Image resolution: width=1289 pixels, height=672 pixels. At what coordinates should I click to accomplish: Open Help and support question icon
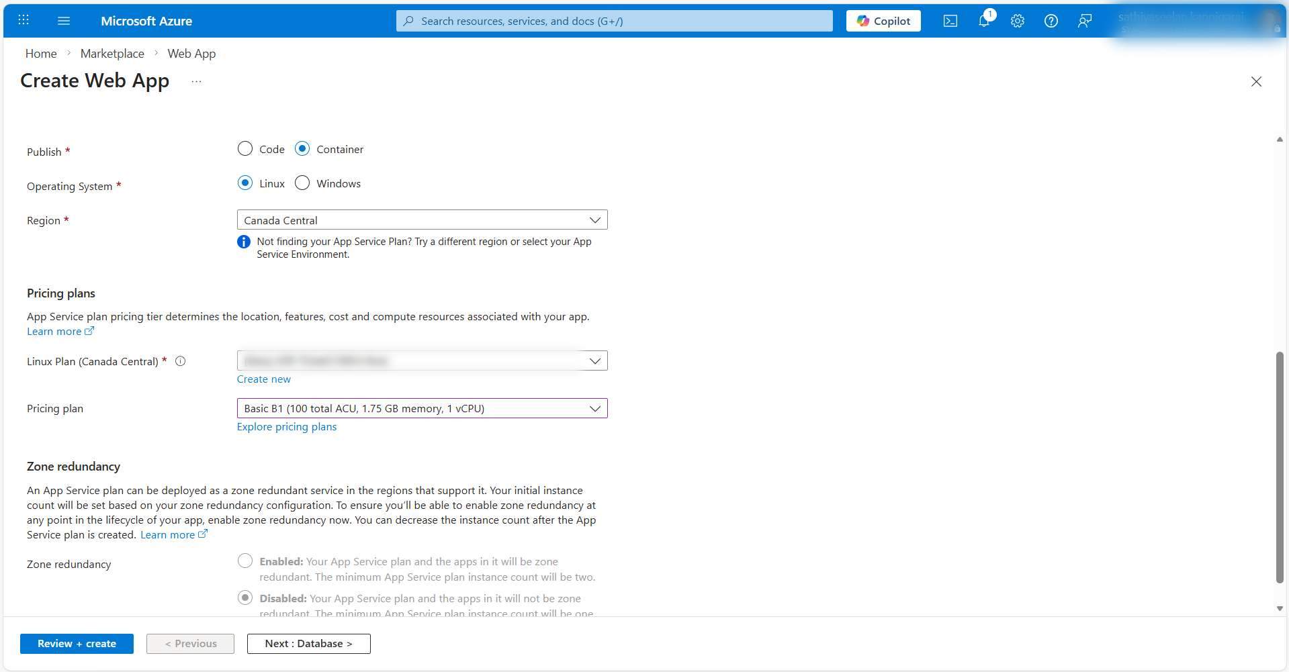pyautogui.click(x=1051, y=21)
